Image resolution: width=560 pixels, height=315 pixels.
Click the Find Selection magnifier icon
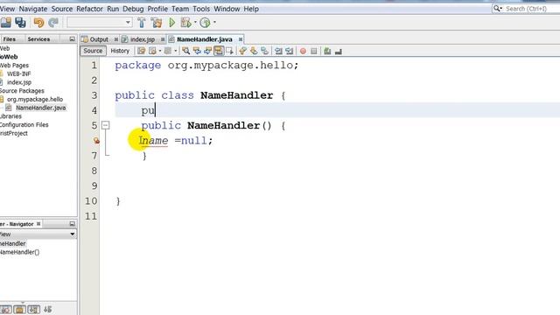coord(185,51)
